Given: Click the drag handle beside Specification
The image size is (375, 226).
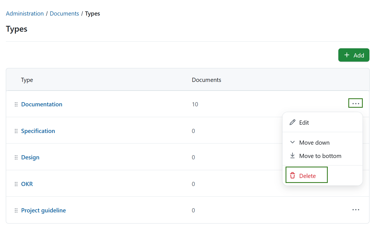Looking at the screenshot, I should [16, 131].
